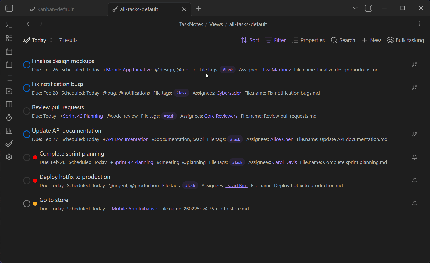Open the Filter panel
This screenshot has height=263, width=430.
point(275,40)
